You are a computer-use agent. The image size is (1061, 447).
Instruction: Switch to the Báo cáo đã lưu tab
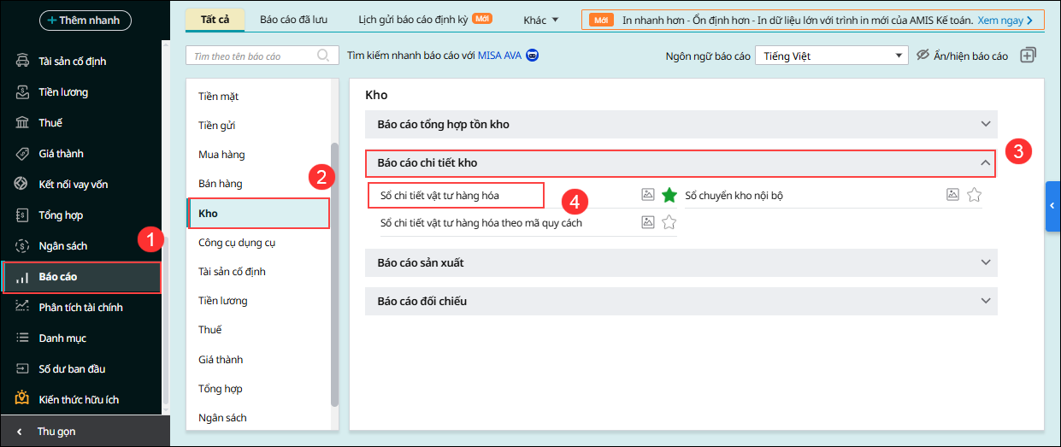click(x=296, y=19)
